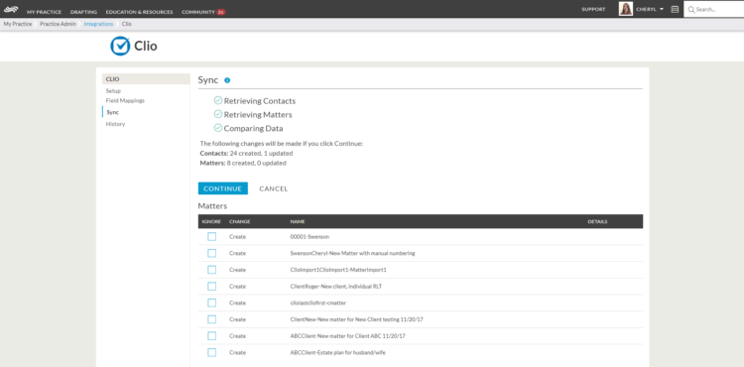Click the blue info icon beside Sync
The height and width of the screenshot is (367, 744).
227,80
